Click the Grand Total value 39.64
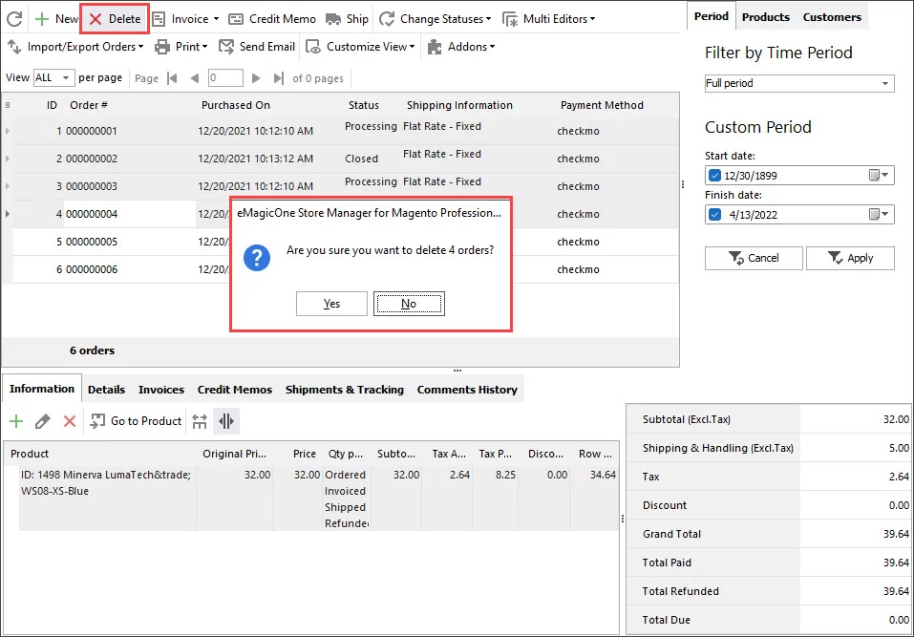This screenshot has height=637, width=914. pyautogui.click(x=896, y=534)
